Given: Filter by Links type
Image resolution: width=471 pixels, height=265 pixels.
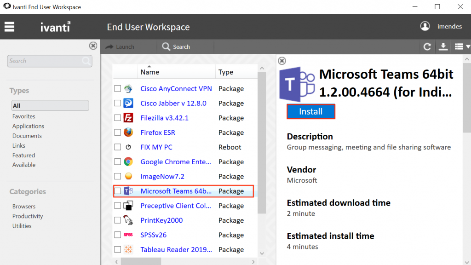Looking at the screenshot, I should pyautogui.click(x=18, y=145).
